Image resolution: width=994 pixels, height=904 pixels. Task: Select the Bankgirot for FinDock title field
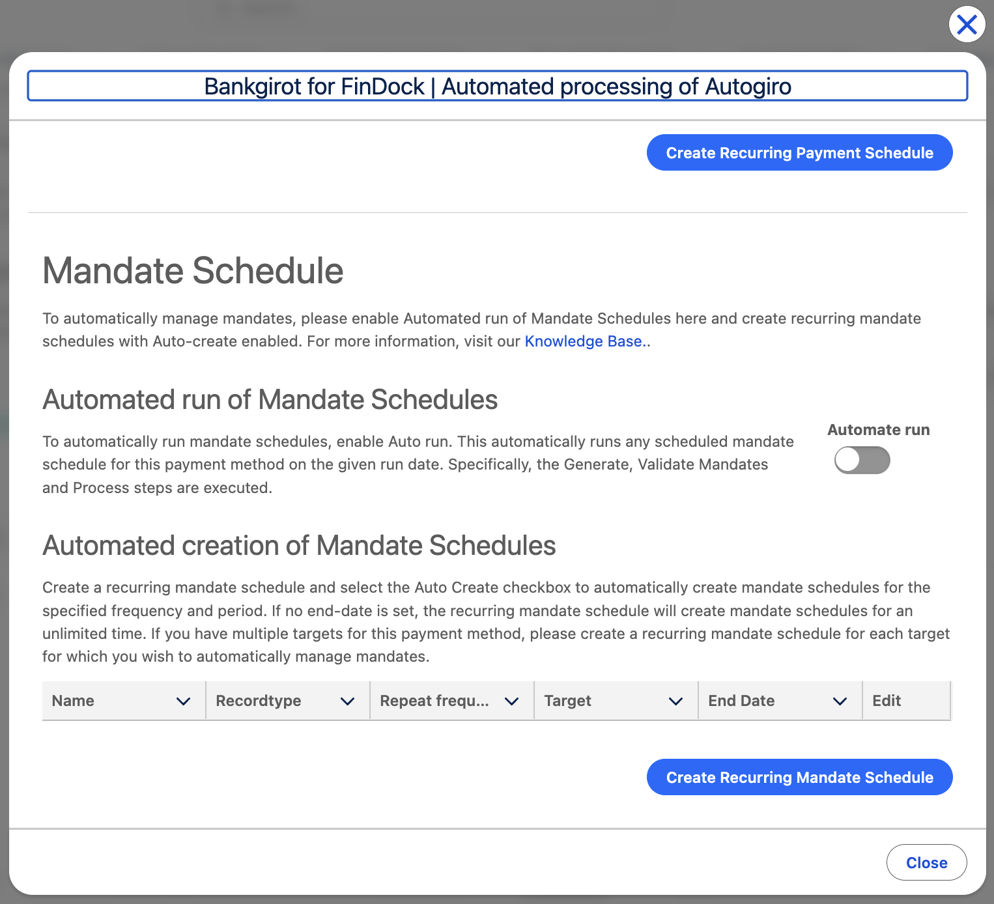pyautogui.click(x=497, y=85)
